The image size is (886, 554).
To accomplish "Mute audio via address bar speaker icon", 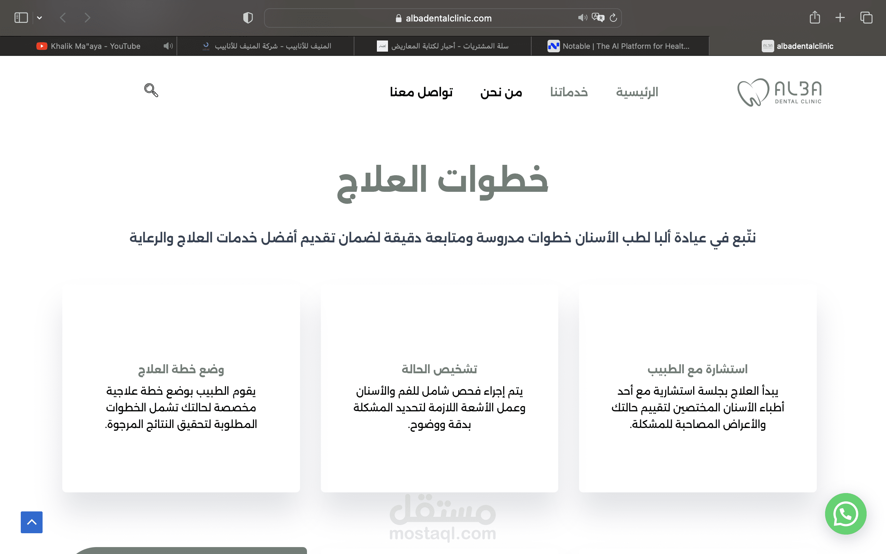I will (582, 18).
